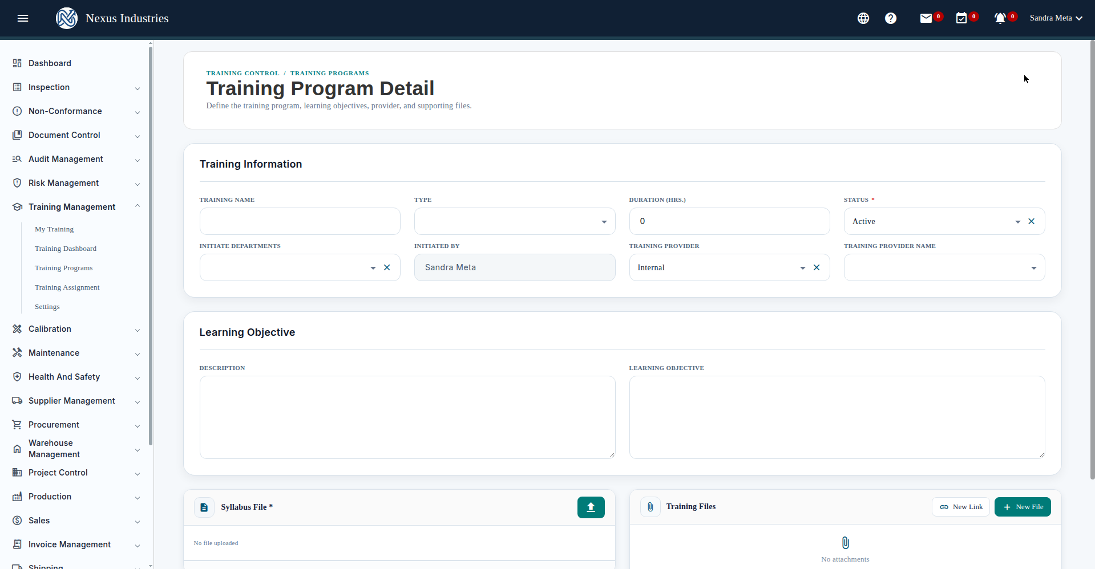This screenshot has height=569, width=1095.
Task: Clear the Status field value
Action: (1031, 221)
